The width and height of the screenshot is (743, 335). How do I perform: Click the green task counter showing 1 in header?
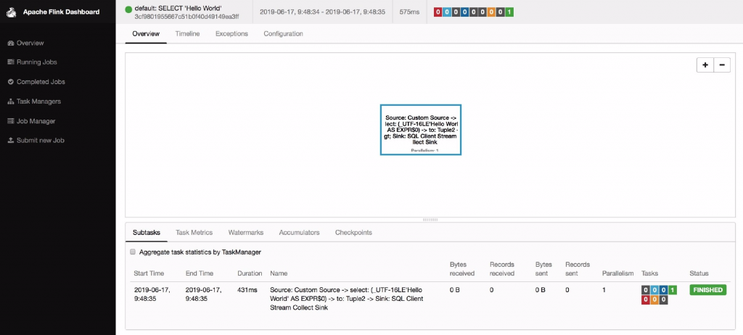point(509,12)
